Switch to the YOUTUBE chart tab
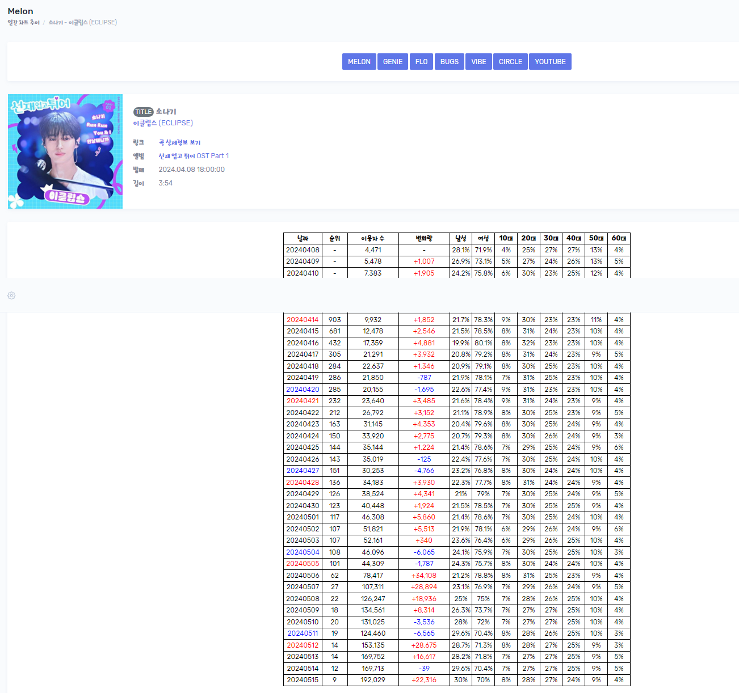739x693 pixels. 550,62
